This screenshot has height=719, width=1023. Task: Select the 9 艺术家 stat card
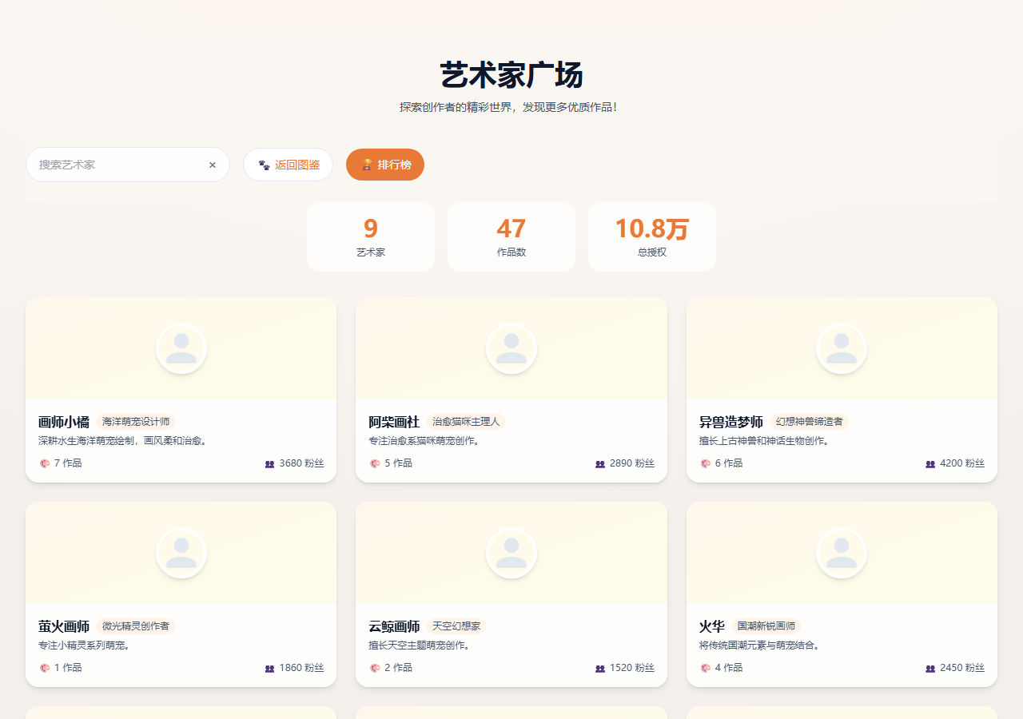[371, 236]
